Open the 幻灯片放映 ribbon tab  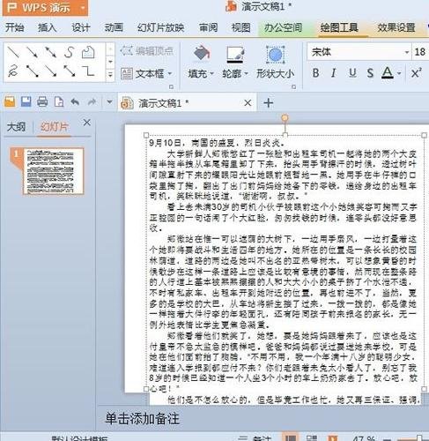[x=160, y=27]
